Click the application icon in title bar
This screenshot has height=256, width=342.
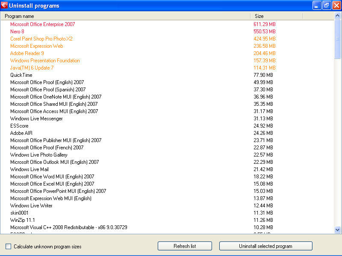click(4, 5)
